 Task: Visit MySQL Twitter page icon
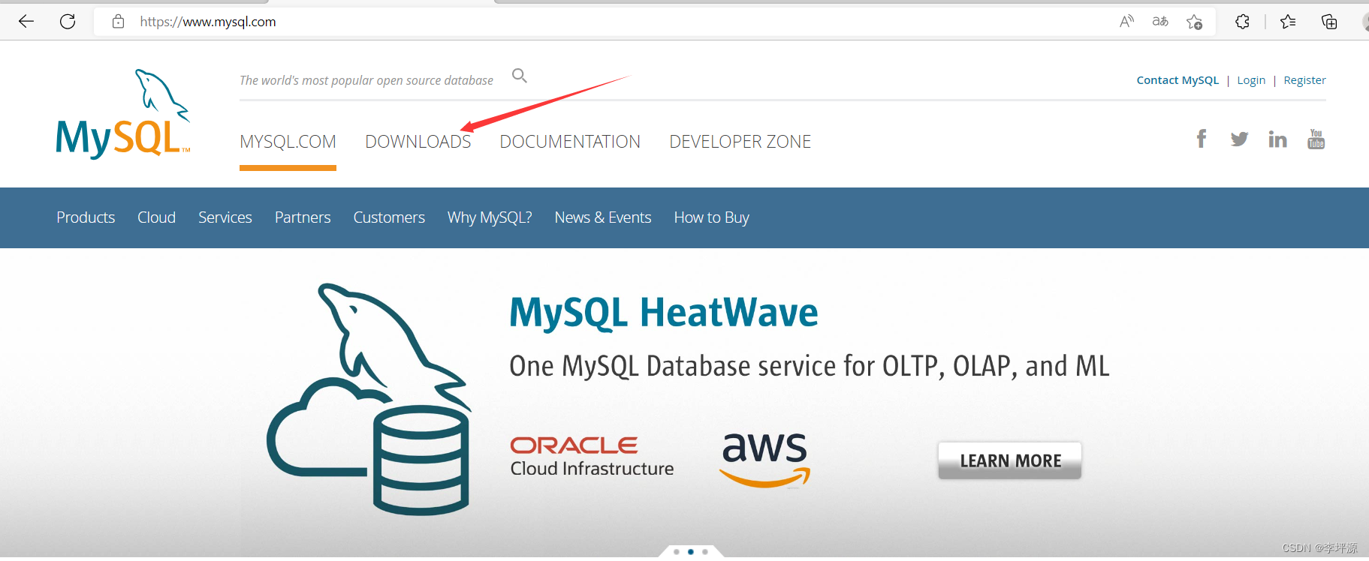point(1239,139)
